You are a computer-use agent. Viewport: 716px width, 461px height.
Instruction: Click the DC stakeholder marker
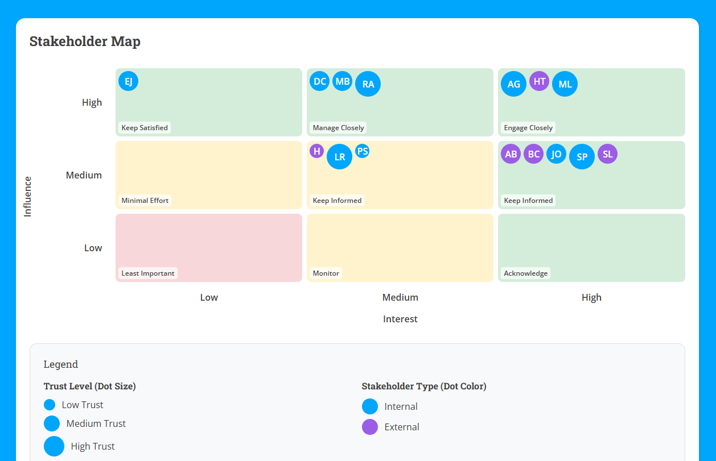319,81
